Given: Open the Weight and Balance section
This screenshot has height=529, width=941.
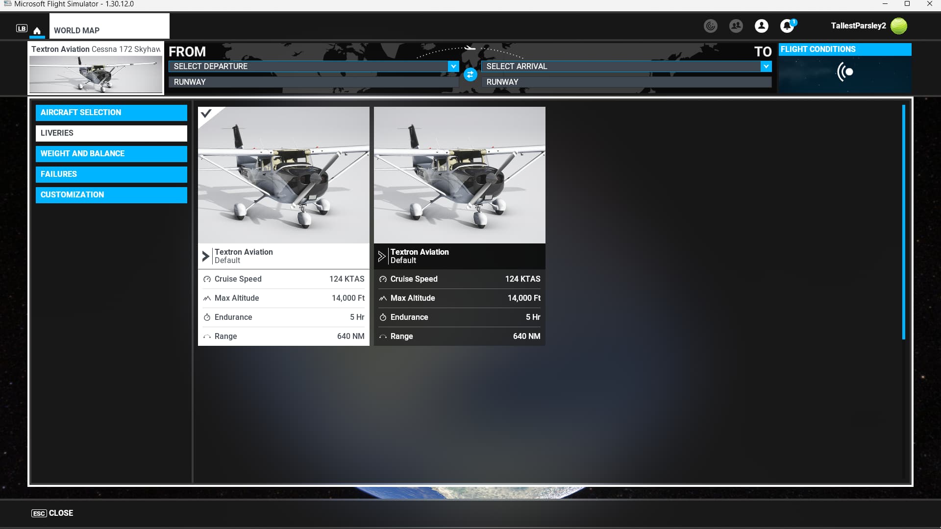Looking at the screenshot, I should click(111, 153).
